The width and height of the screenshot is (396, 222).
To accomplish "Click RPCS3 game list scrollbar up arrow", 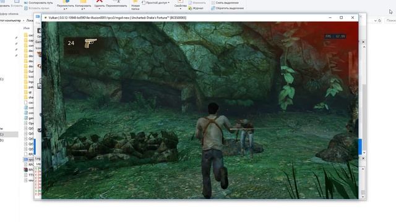I will coord(364,47).
